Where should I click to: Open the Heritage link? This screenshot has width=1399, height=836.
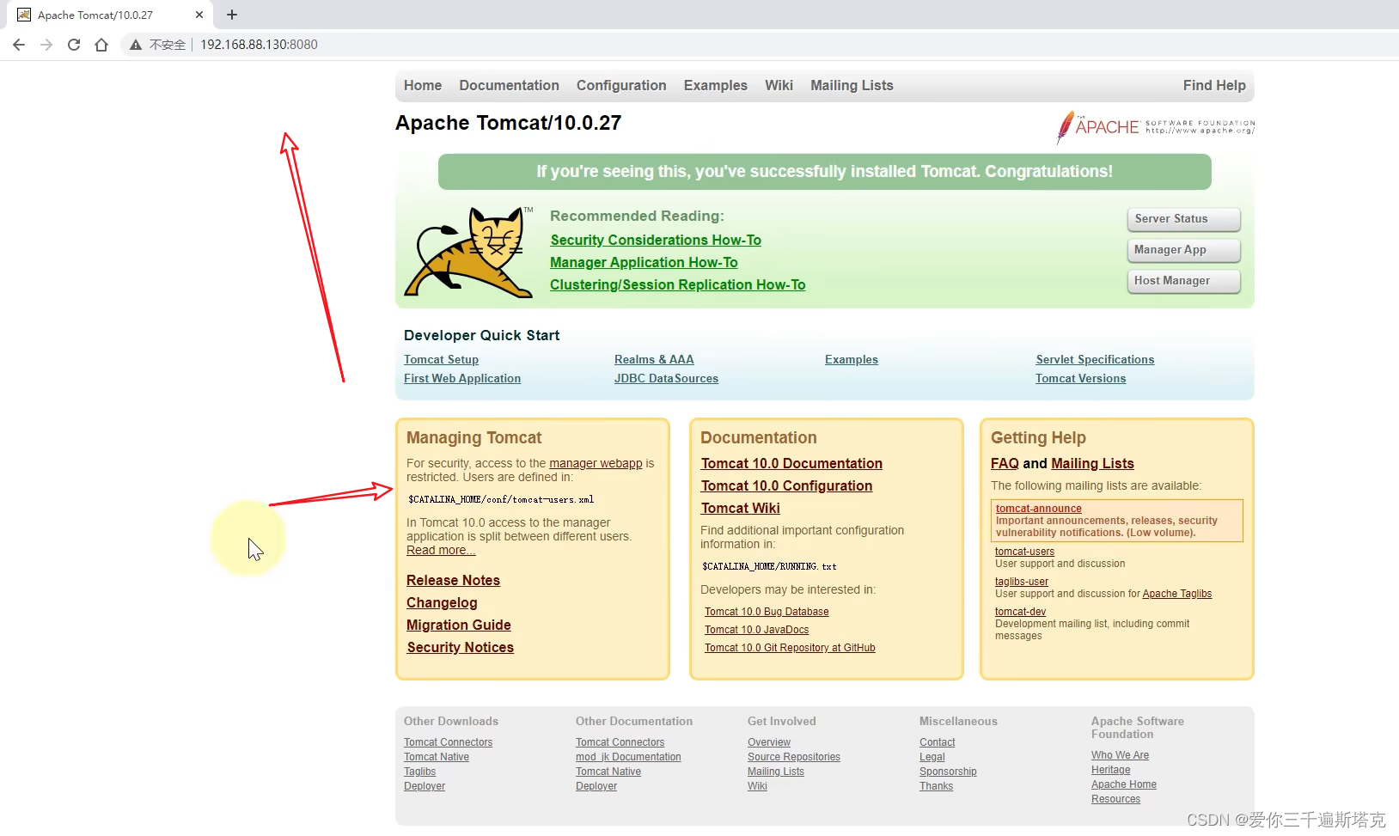coord(1110,770)
